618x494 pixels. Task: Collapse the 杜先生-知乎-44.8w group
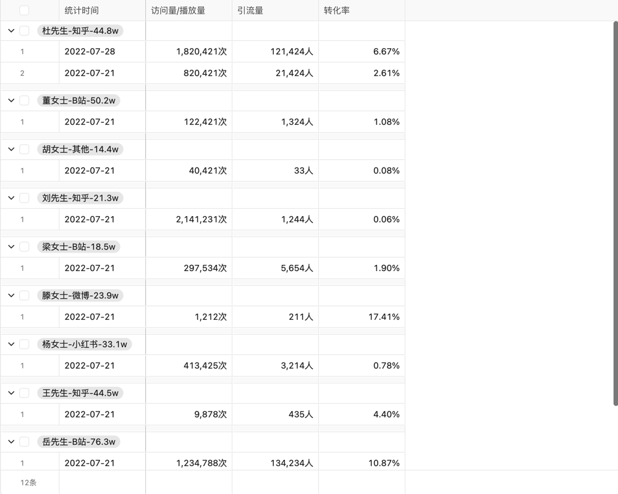pyautogui.click(x=11, y=31)
